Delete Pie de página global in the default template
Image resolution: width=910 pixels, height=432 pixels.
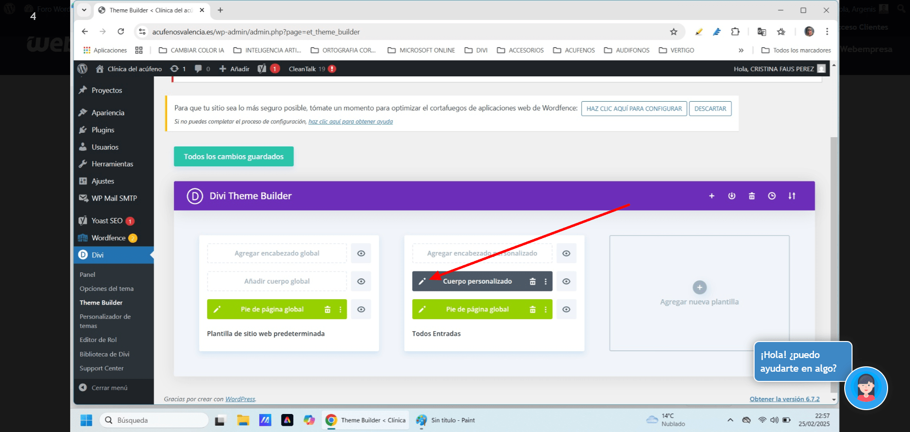[327, 309]
